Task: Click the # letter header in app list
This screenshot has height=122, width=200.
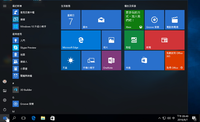Action: 13,83
